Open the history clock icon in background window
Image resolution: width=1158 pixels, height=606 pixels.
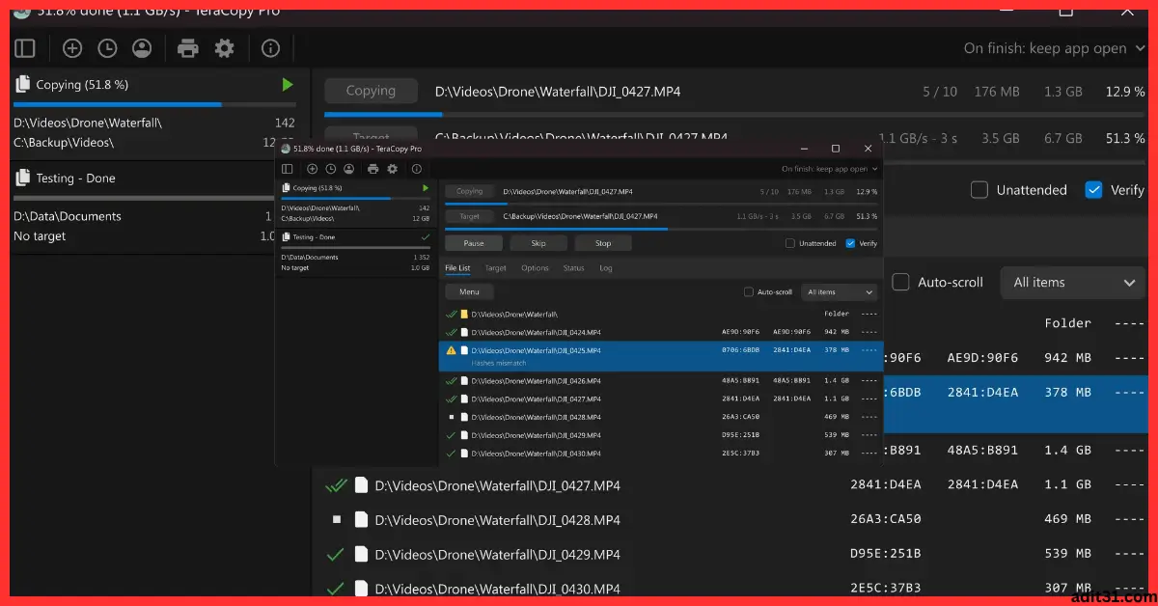[107, 48]
